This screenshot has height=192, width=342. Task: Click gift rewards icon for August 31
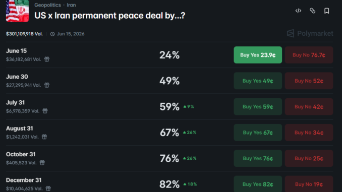click(44, 137)
